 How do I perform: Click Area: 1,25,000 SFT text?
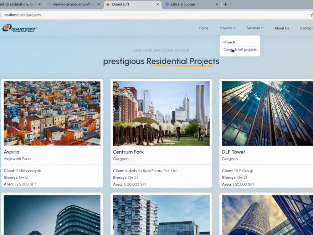coord(20,184)
